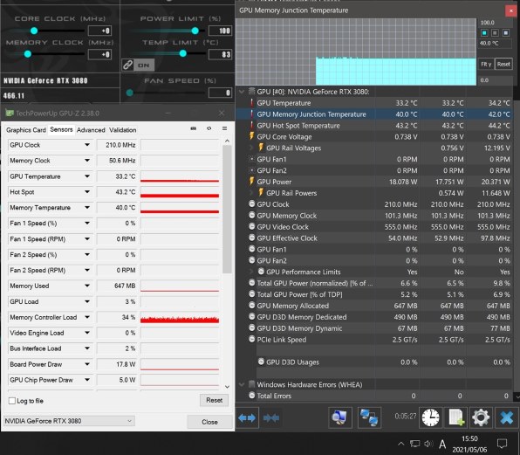The height and width of the screenshot is (455, 520).
Task: Click Close button in GPU-Z
Action: pyautogui.click(x=209, y=422)
